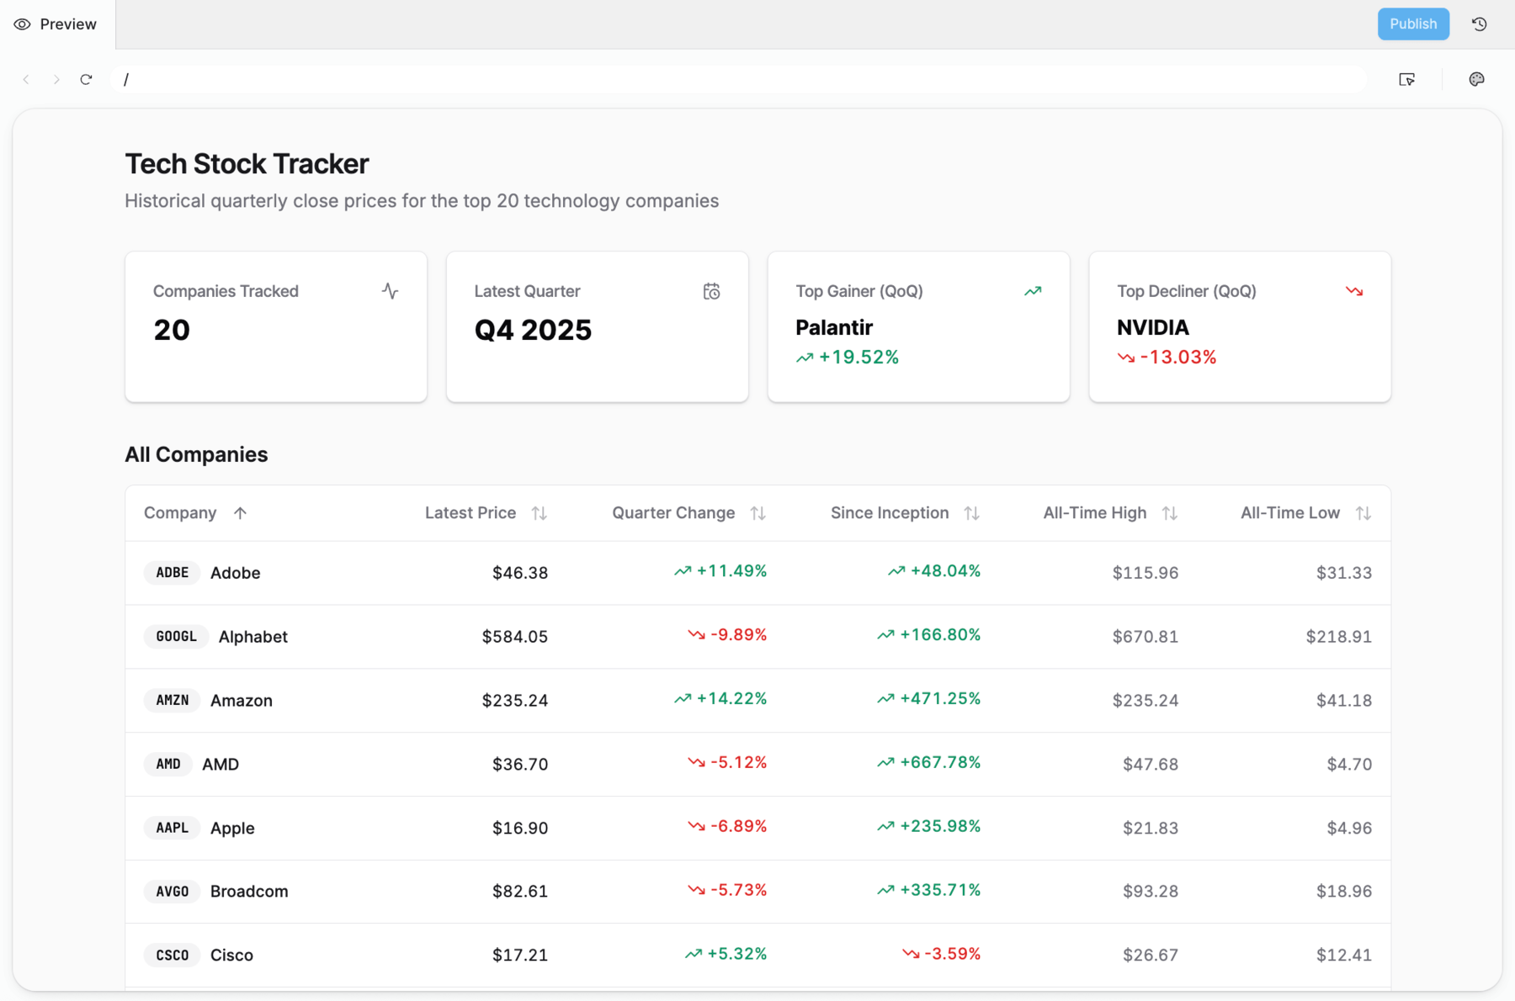Reload the preview page
This screenshot has height=1001, width=1515.
click(86, 79)
